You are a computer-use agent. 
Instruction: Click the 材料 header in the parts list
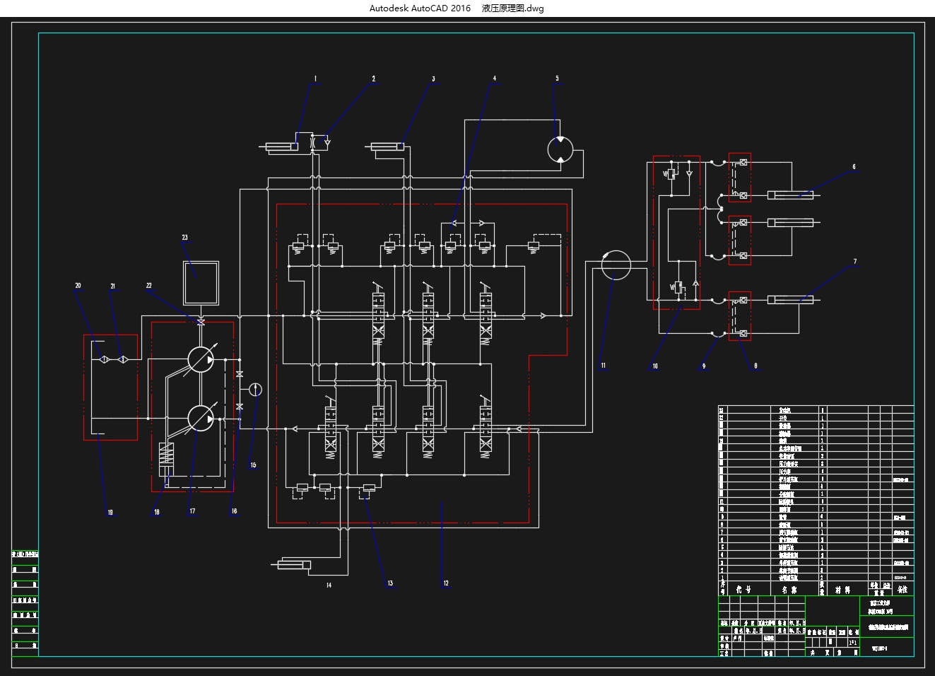[x=842, y=589]
